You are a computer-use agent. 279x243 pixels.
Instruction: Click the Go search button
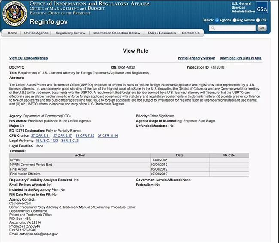pyautogui.click(x=261, y=28)
